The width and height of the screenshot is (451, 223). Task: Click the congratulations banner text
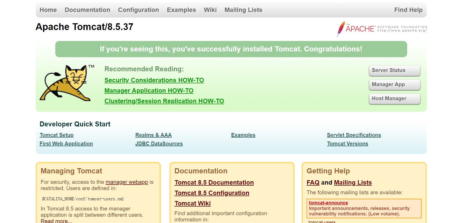tap(231, 49)
